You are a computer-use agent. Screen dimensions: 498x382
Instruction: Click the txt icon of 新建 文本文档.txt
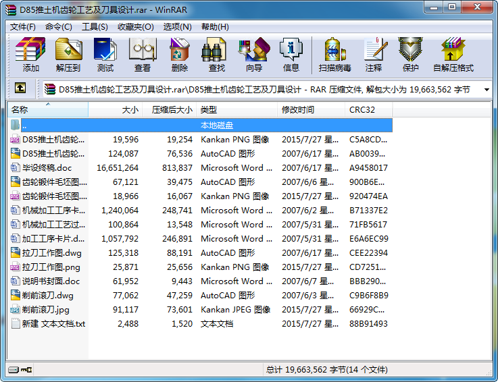[16, 324]
